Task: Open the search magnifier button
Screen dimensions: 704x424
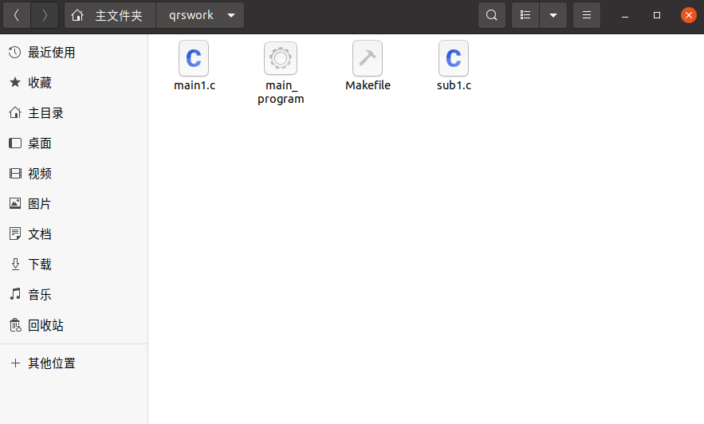Action: [492, 15]
